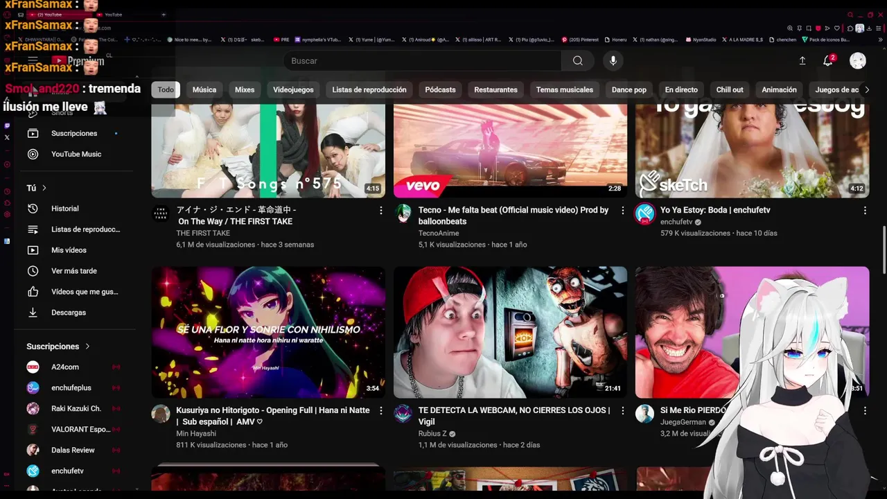The width and height of the screenshot is (887, 499).
Task: Click the Buscar search field
Action: 423,61
